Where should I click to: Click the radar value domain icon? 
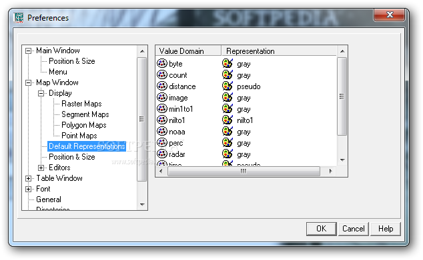162,154
